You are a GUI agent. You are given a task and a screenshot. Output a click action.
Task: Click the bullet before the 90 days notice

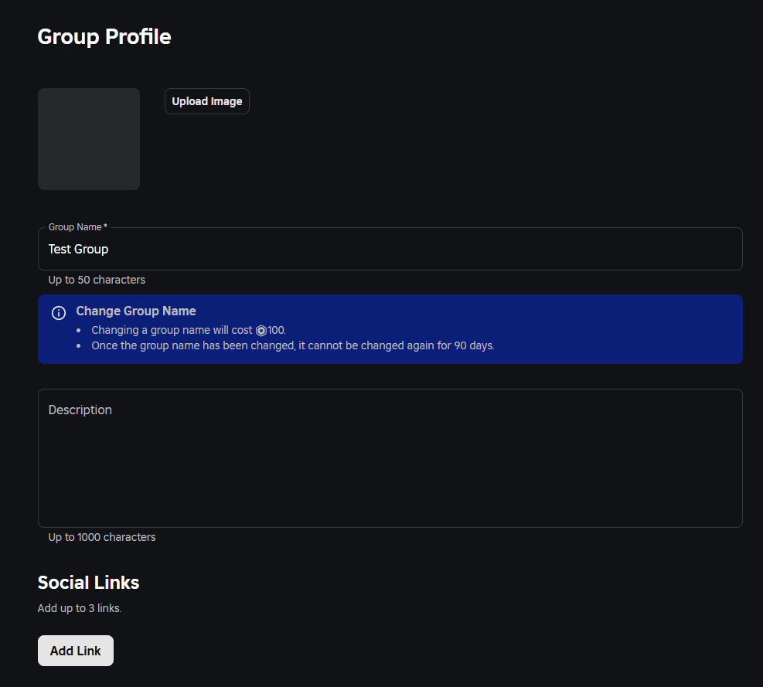tap(80, 345)
